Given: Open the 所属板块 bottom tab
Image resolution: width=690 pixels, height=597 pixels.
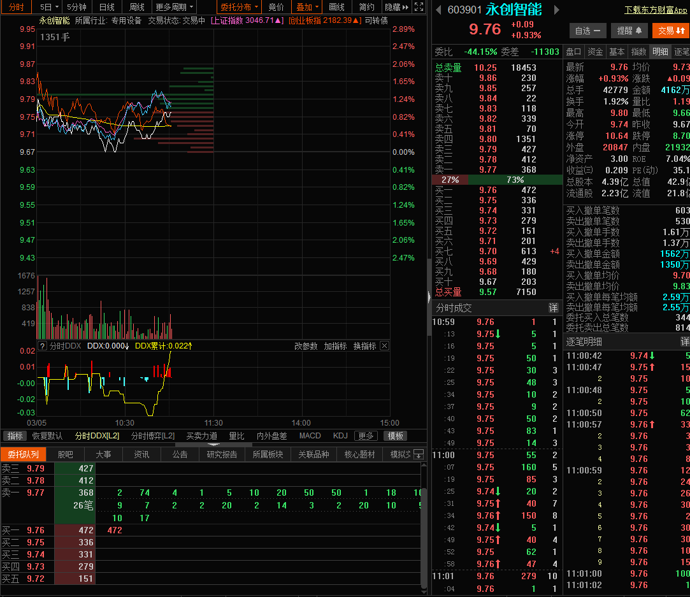Looking at the screenshot, I should (268, 454).
